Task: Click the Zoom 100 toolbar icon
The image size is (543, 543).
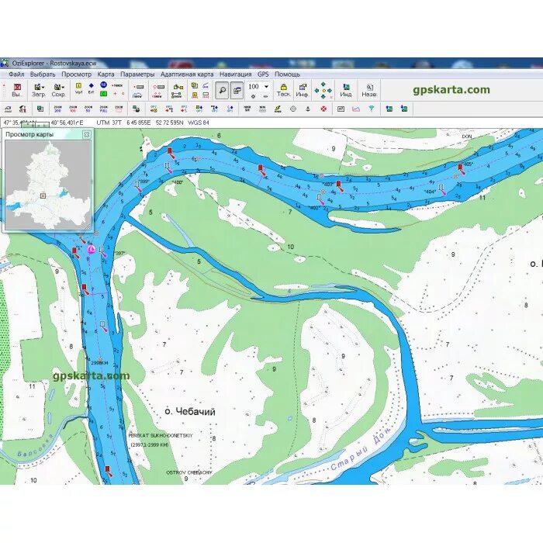Action: [73, 109]
